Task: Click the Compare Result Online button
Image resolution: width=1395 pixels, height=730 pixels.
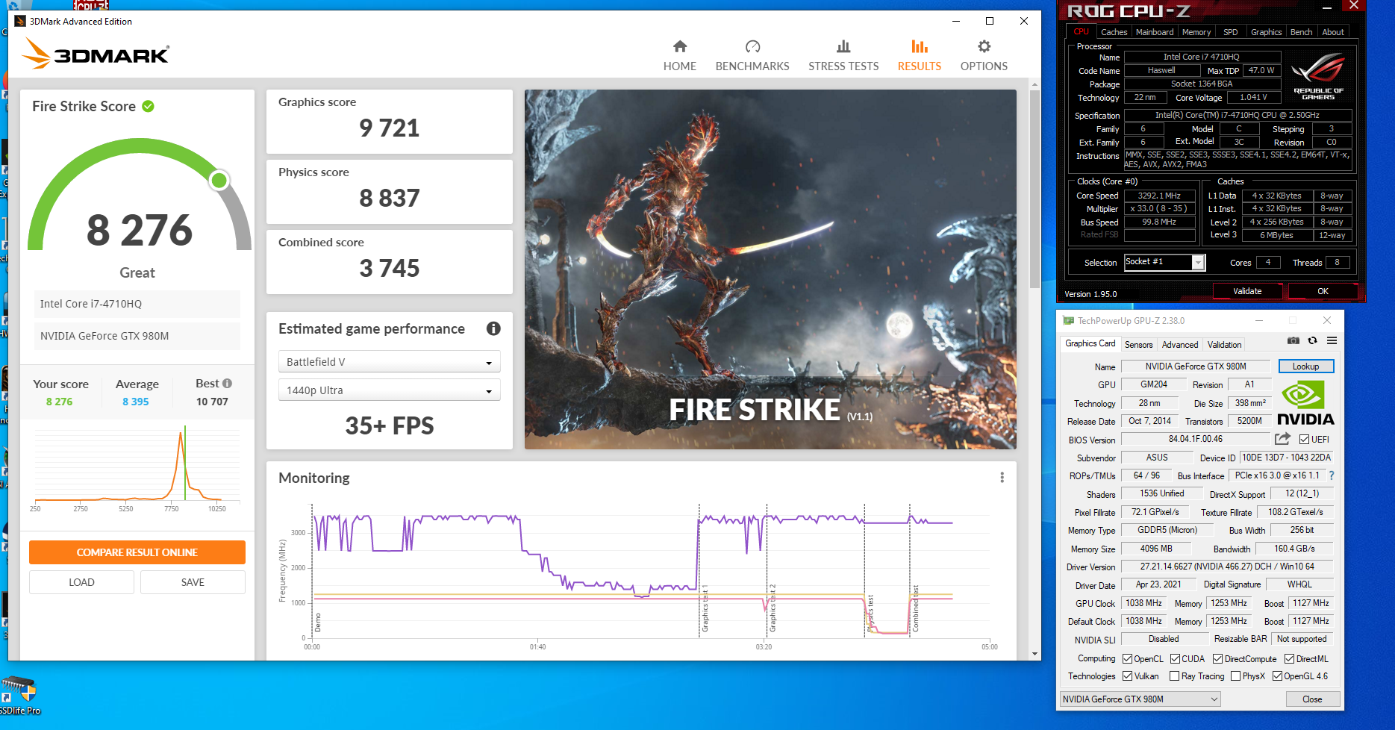Action: [137, 552]
